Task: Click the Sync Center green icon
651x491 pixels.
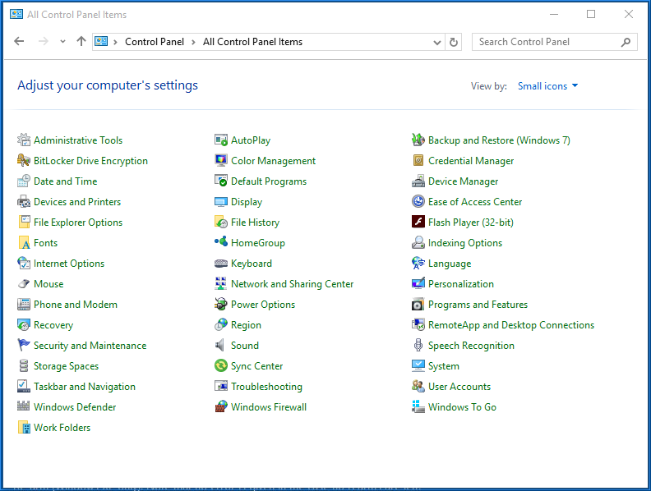Action: [x=220, y=366]
